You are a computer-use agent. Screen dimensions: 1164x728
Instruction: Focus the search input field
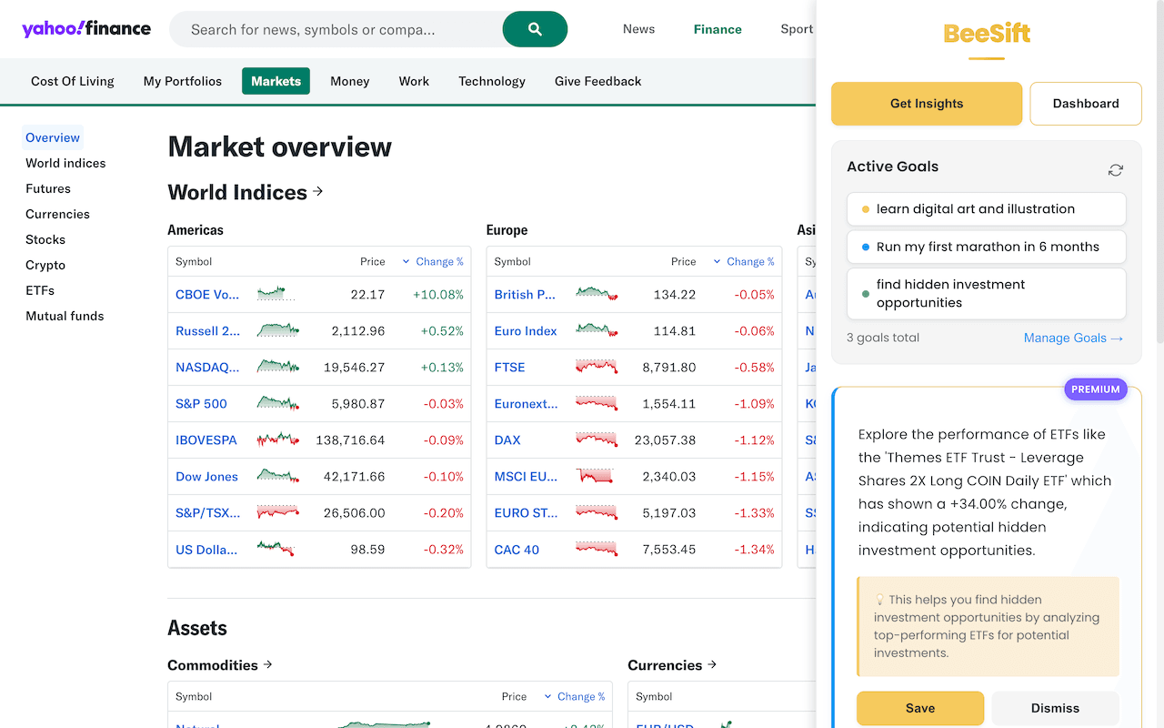tap(336, 29)
